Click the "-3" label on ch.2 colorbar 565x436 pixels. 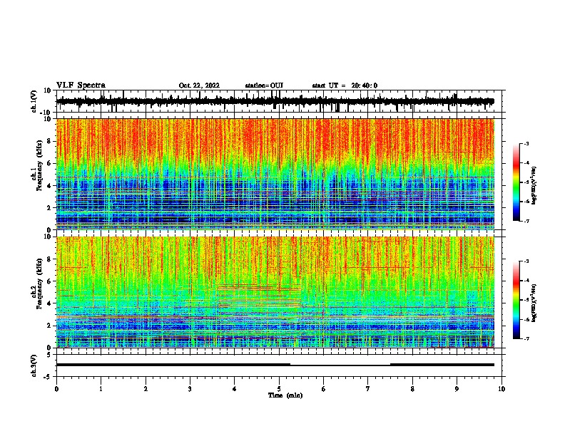tap(526, 261)
